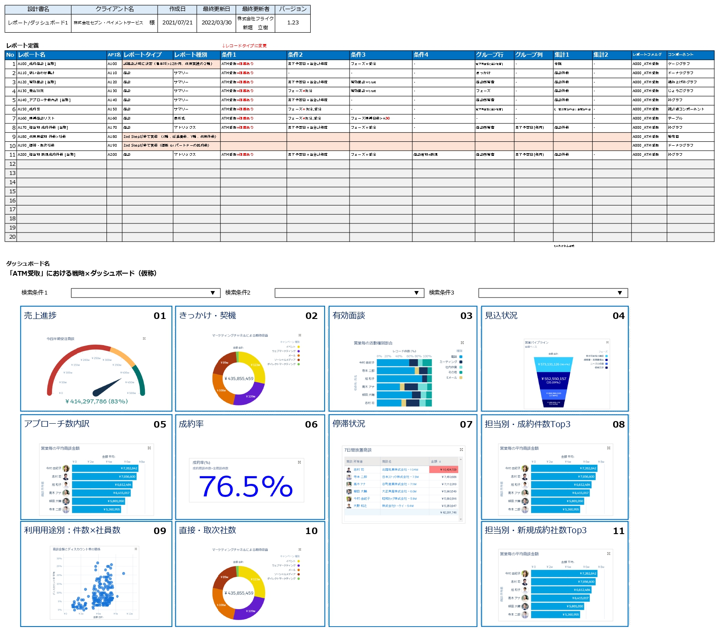
Task: Select the 統計値コンポーネント cell in row 6
Action: [690, 109]
